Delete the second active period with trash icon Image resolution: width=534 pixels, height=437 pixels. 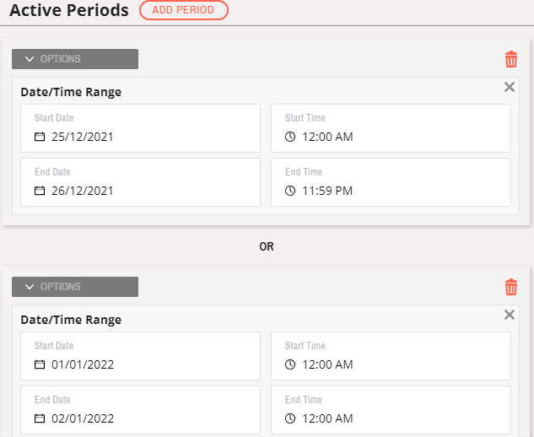point(511,287)
